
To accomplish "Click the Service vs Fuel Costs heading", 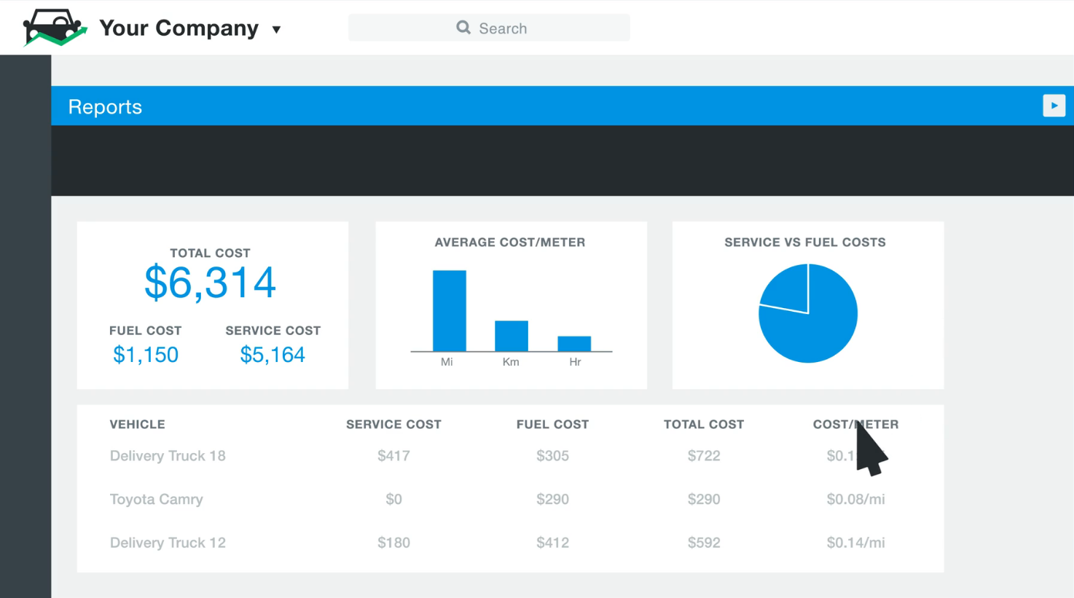I will point(805,243).
